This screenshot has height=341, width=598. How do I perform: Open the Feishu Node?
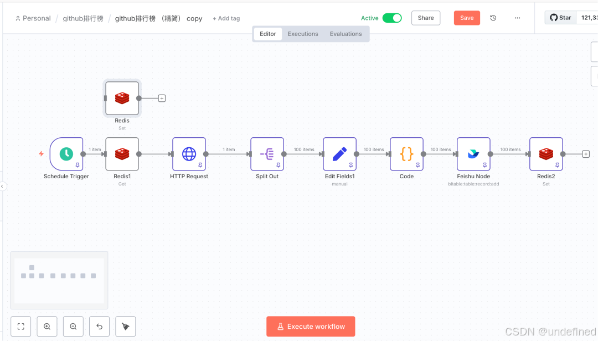click(473, 154)
